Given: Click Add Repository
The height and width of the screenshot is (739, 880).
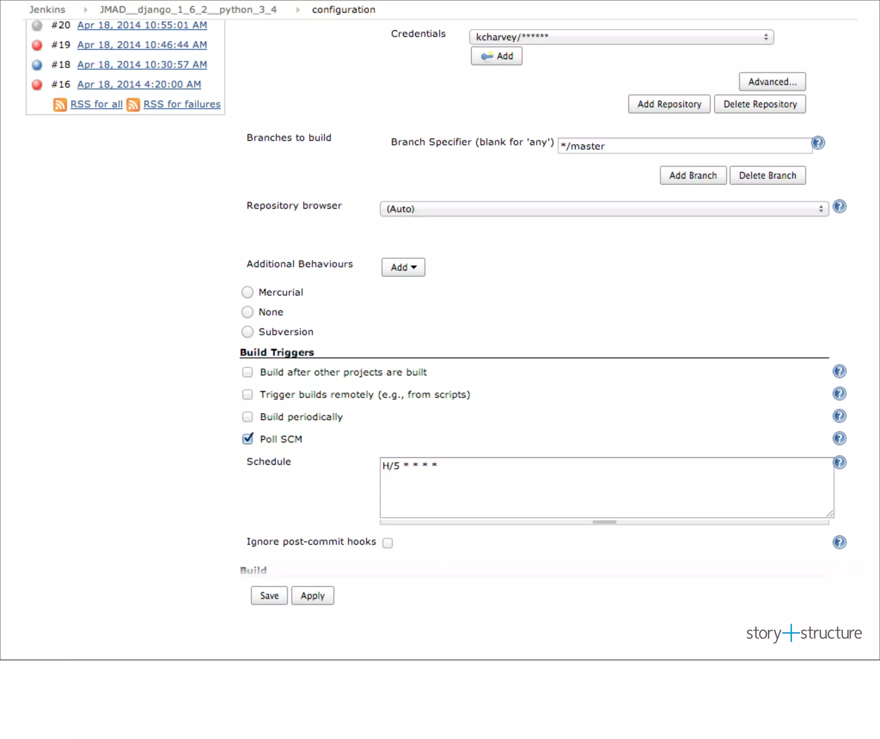Looking at the screenshot, I should [669, 104].
